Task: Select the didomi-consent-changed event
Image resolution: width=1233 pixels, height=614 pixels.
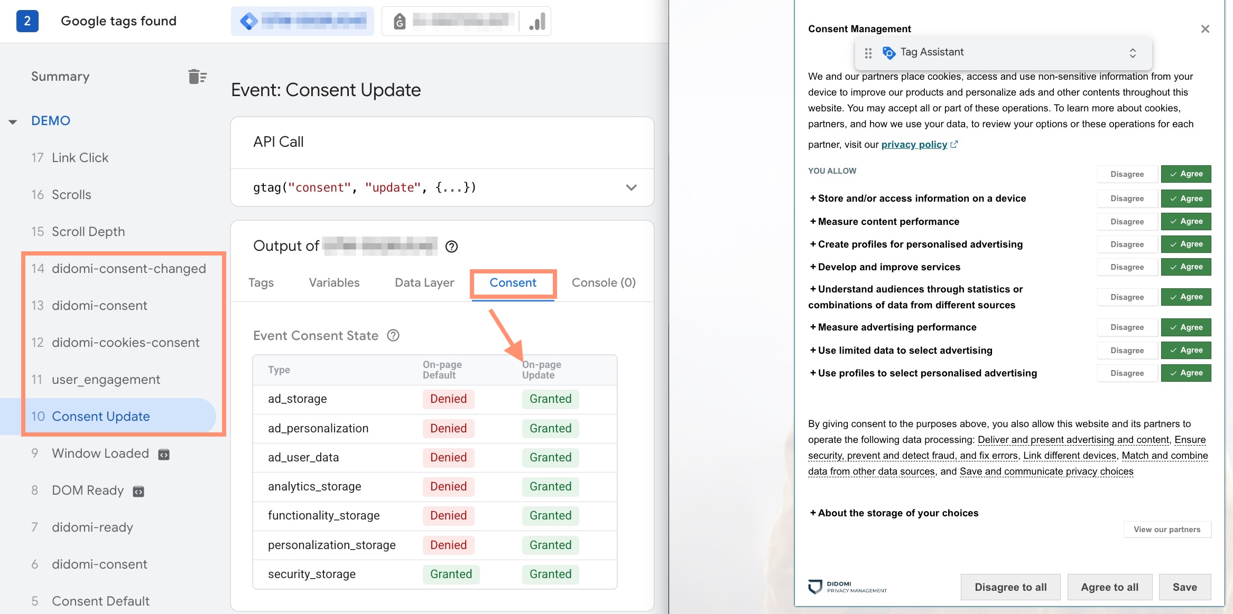Action: (128, 269)
